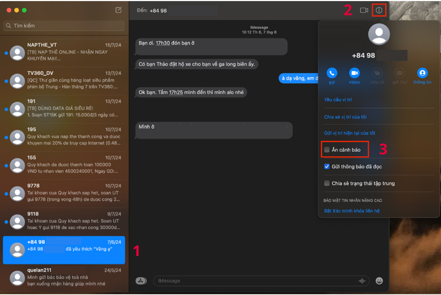Enable the Ẩn cảnh báo checkbox
Screen dimensions: 441x295
pos(326,149)
